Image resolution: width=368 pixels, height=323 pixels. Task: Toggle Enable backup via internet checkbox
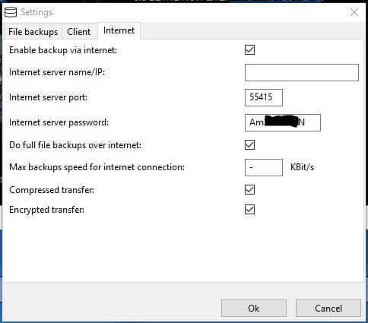click(249, 50)
